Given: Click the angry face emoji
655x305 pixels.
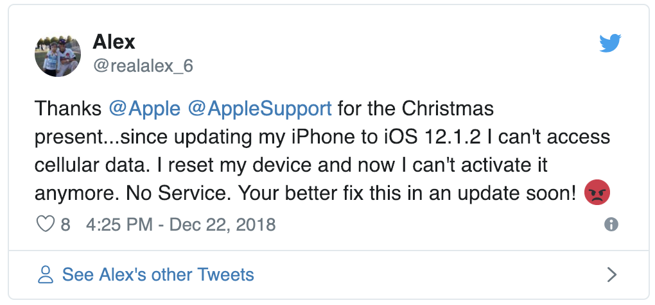Looking at the screenshot, I should tap(597, 192).
